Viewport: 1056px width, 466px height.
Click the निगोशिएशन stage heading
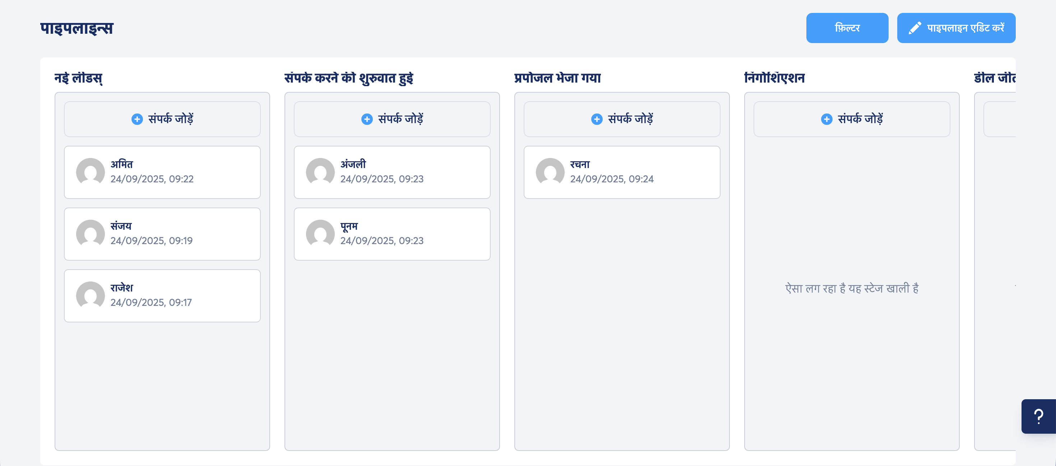[774, 78]
